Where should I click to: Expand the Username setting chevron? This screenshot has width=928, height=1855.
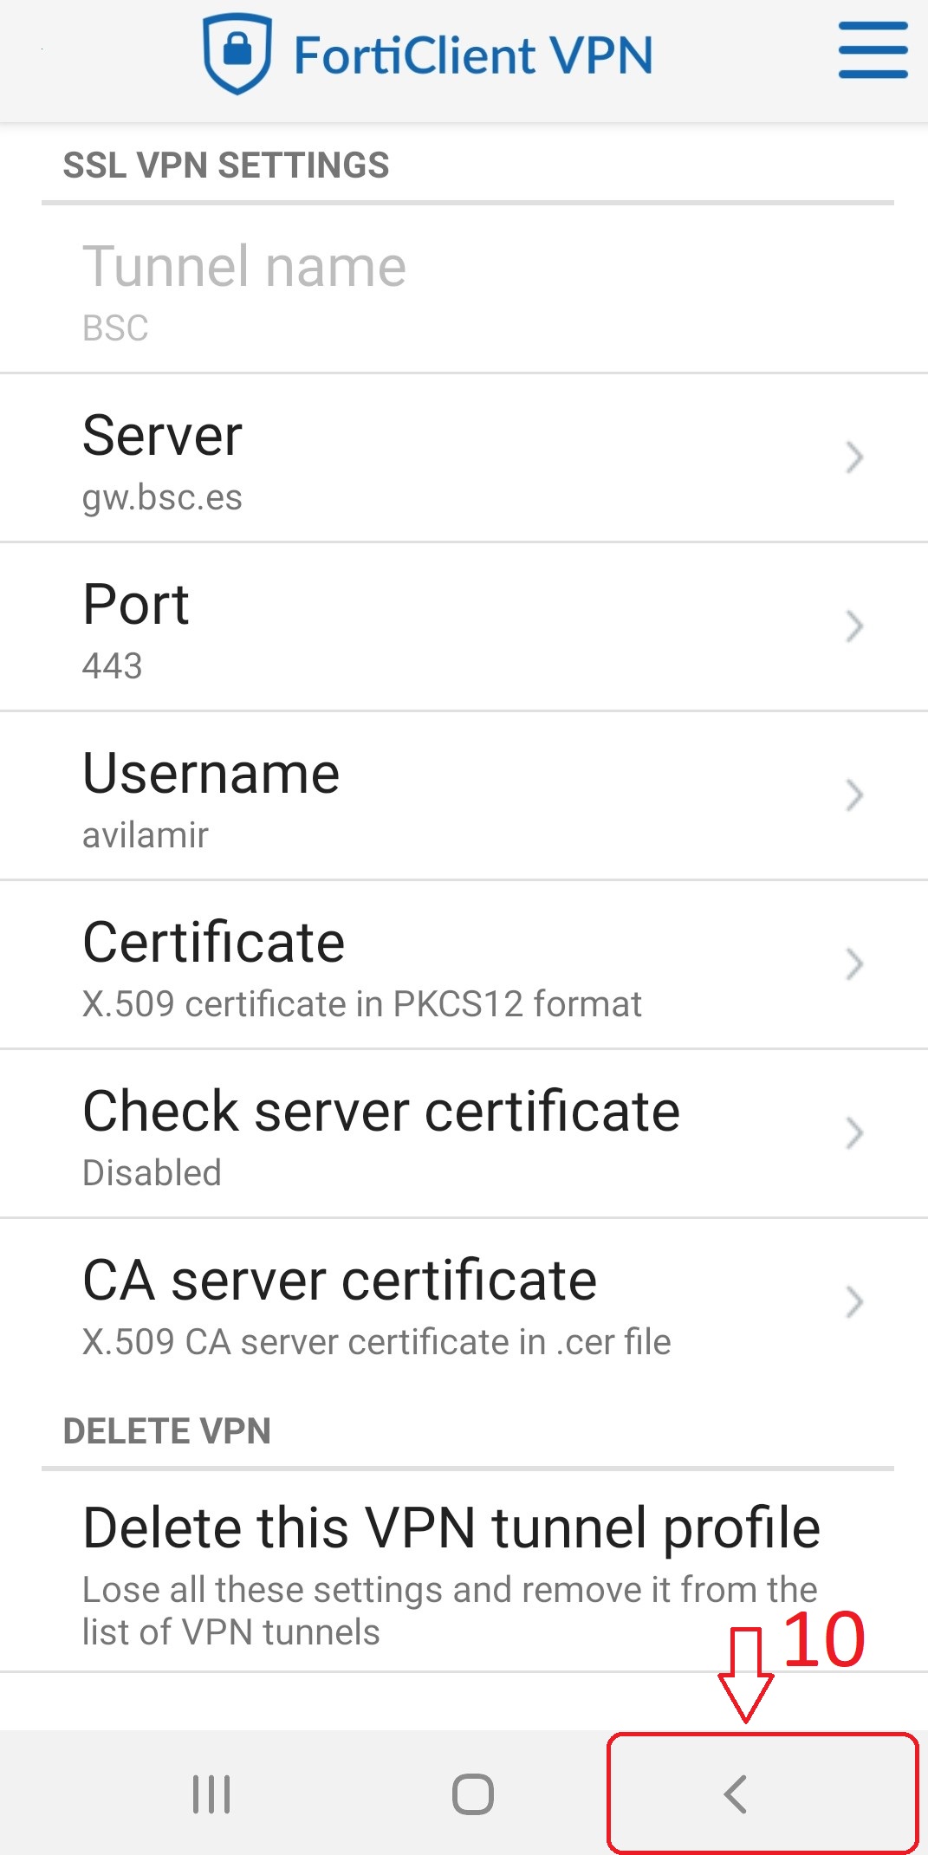coord(854,795)
